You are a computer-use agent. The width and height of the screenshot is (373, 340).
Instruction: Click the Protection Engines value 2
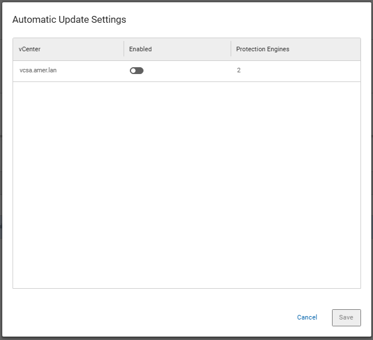coord(239,71)
